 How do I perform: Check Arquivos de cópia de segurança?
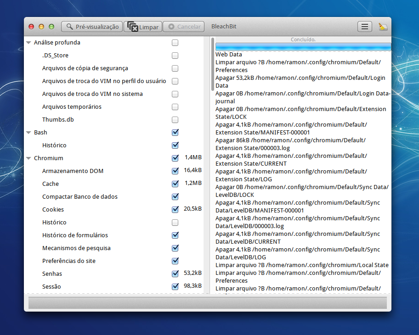tap(175, 68)
